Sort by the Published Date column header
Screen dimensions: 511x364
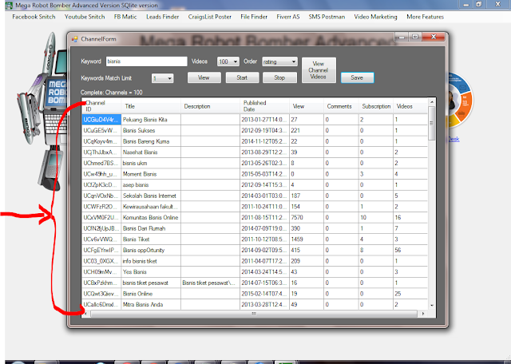264,106
